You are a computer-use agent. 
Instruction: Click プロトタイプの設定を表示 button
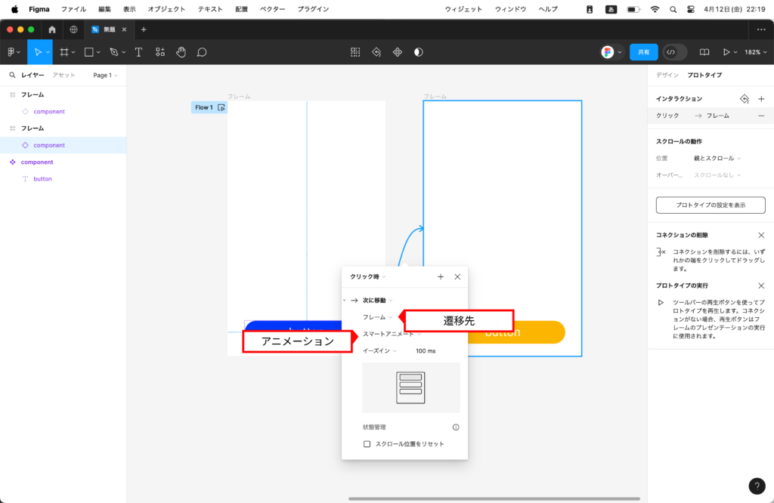pos(711,205)
